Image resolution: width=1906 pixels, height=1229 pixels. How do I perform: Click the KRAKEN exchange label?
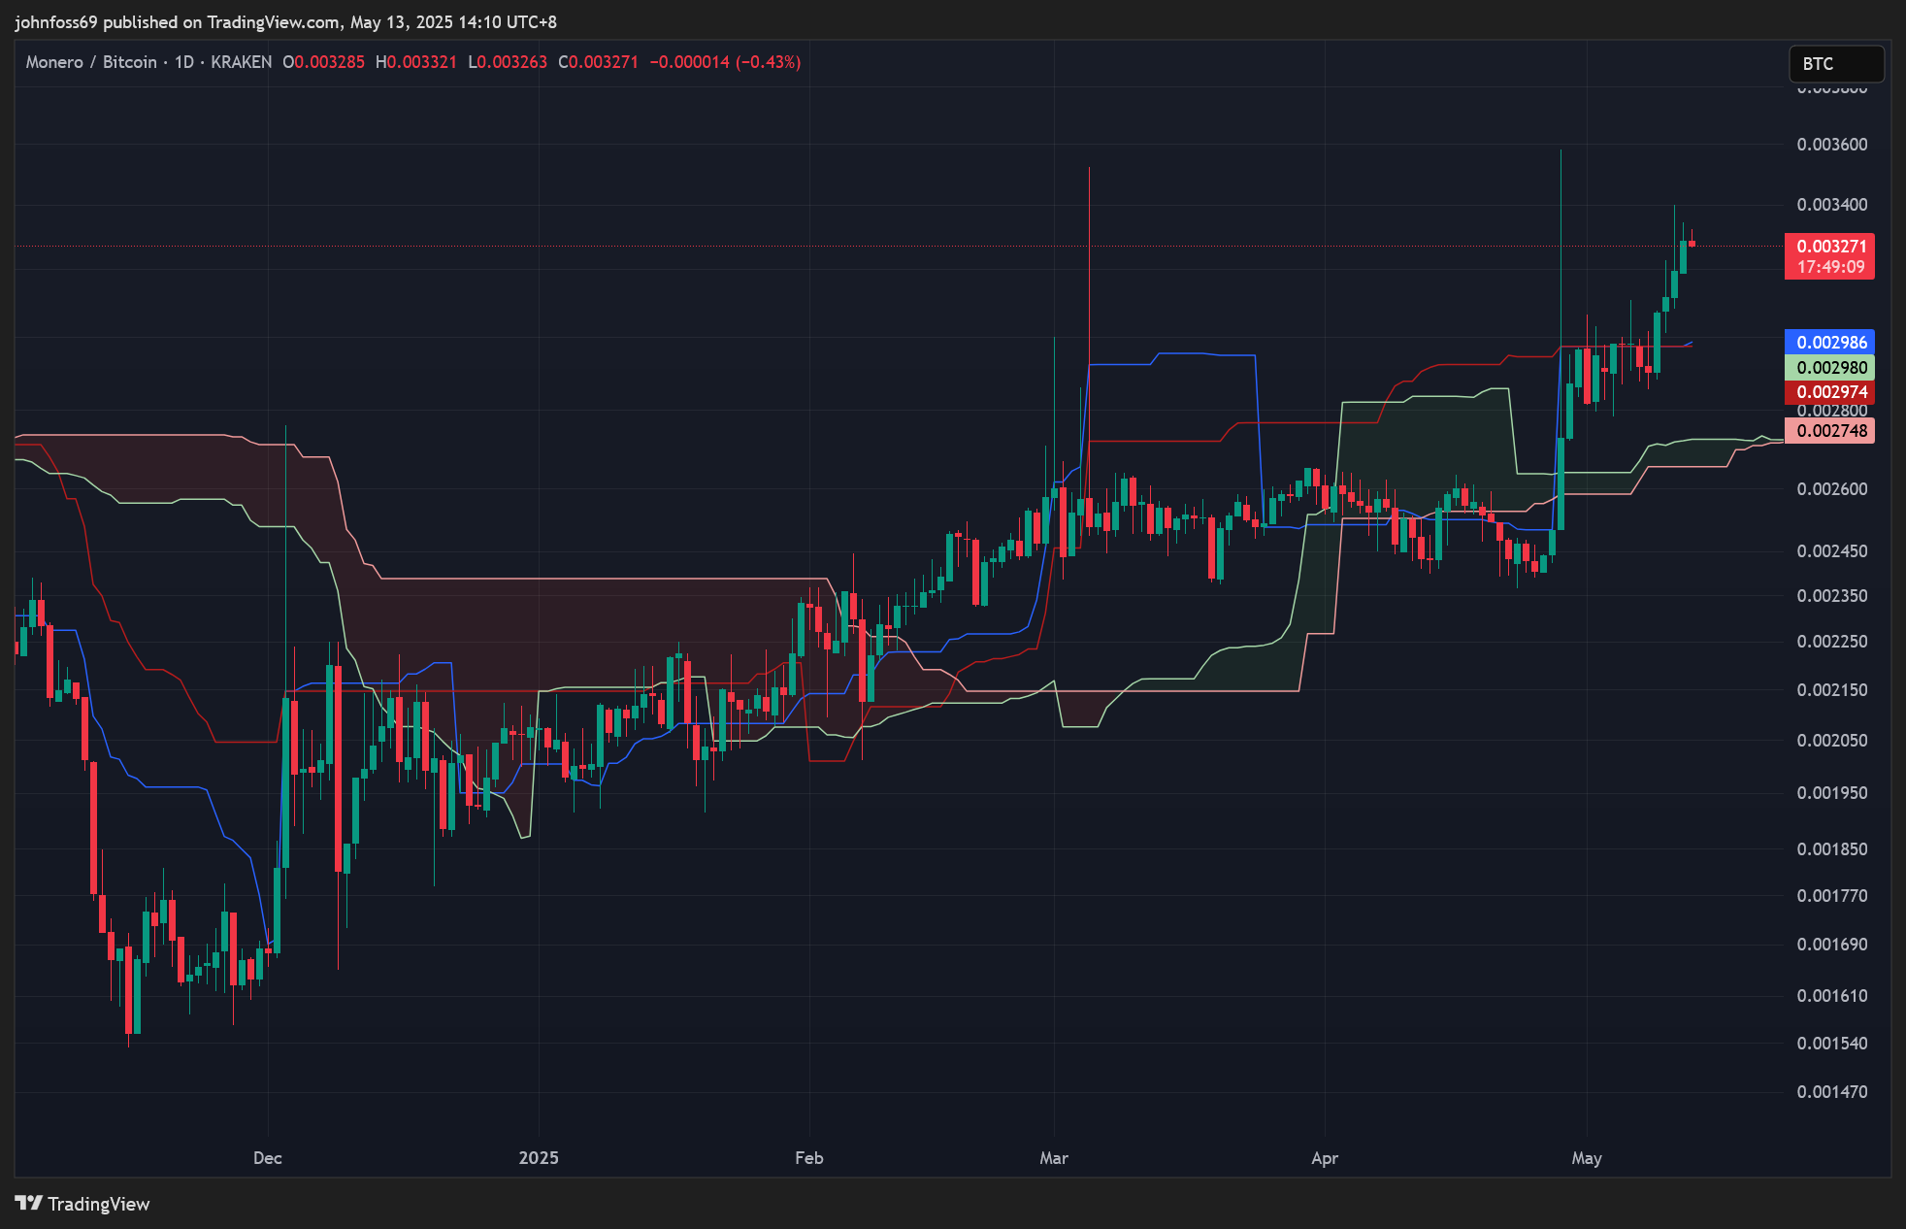[241, 62]
